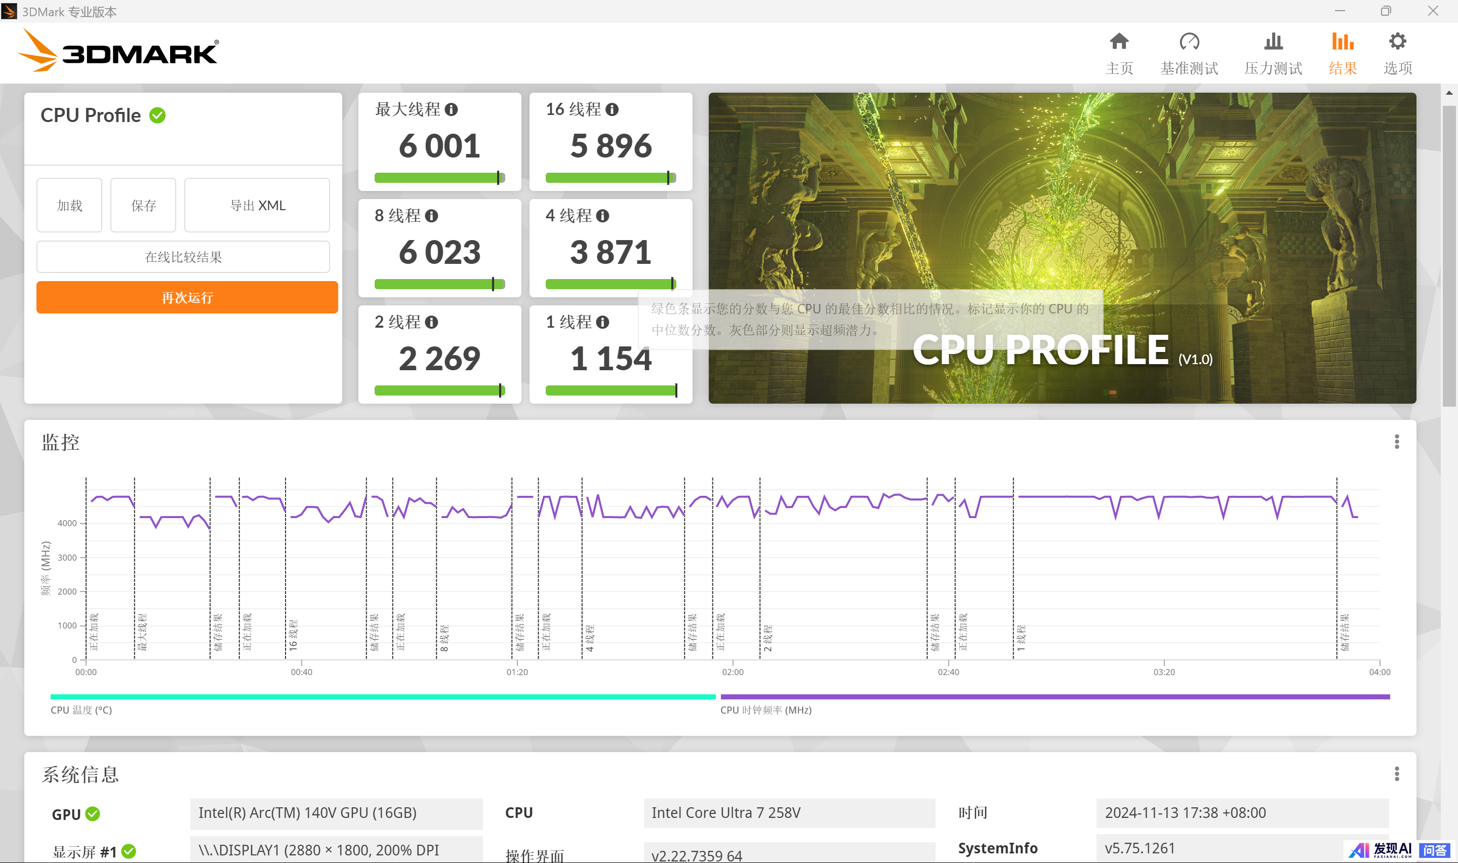Click 操作界面 version v2.22.7359 64 field
This screenshot has height=863, width=1458.
click(x=789, y=853)
